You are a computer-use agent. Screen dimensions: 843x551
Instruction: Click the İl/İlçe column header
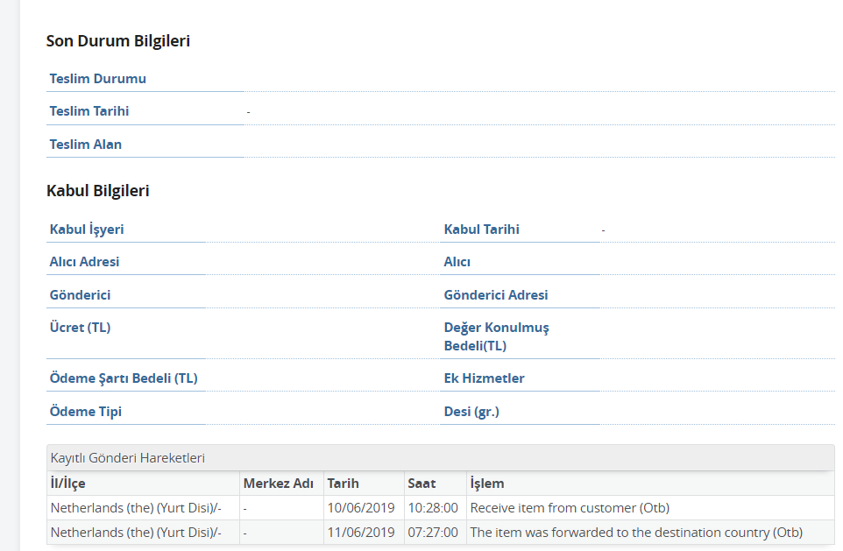tap(68, 484)
